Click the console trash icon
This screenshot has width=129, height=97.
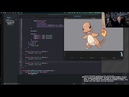coord(126,84)
